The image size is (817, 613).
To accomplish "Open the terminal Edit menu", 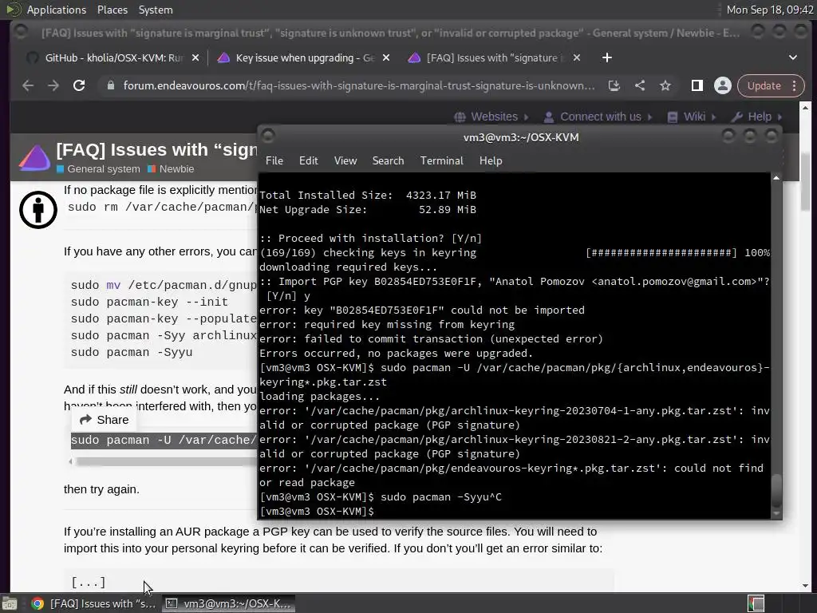I will click(x=309, y=160).
